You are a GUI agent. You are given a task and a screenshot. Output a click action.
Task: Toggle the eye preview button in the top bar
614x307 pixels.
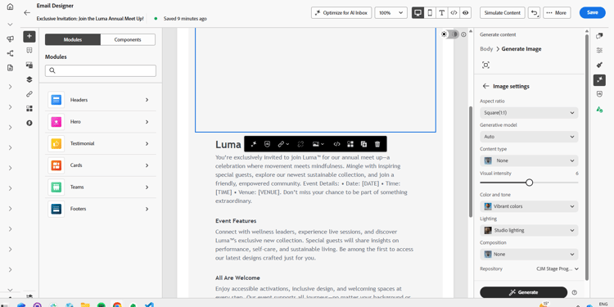pyautogui.click(x=465, y=12)
